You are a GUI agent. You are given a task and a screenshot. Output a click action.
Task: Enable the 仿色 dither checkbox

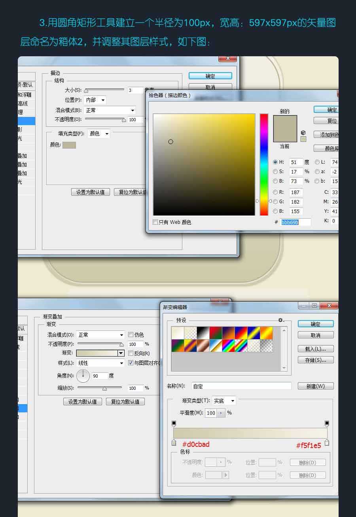point(131,335)
